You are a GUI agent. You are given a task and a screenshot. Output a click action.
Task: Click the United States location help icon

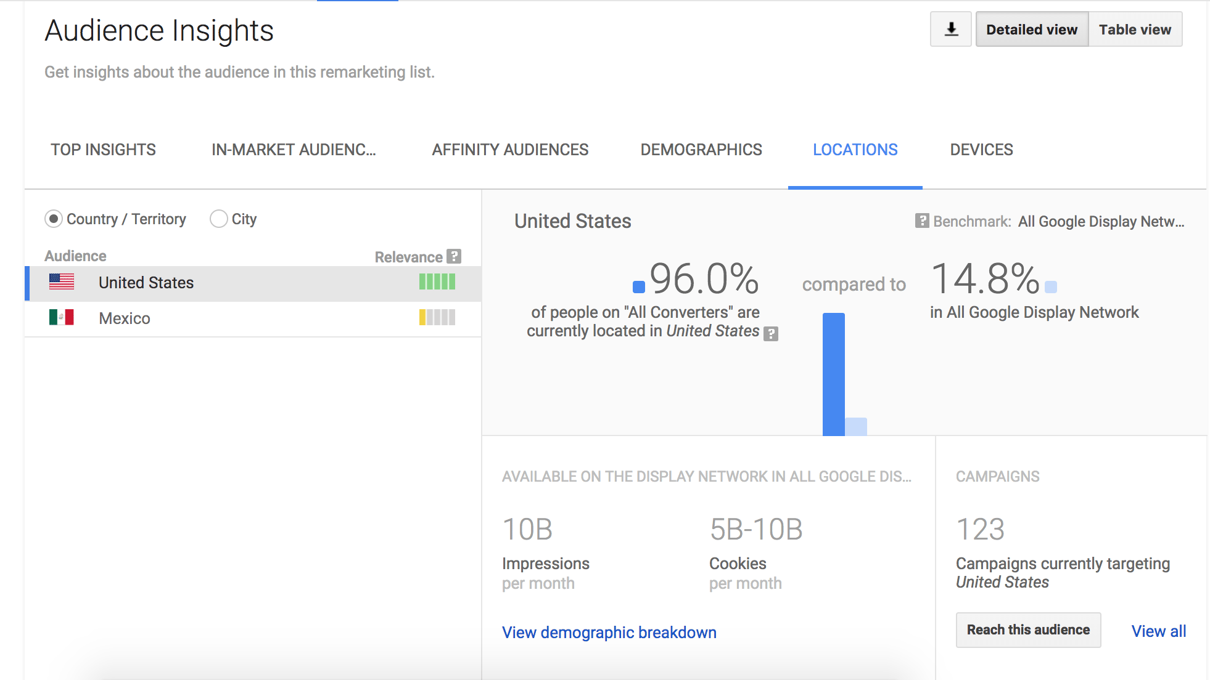tap(772, 331)
